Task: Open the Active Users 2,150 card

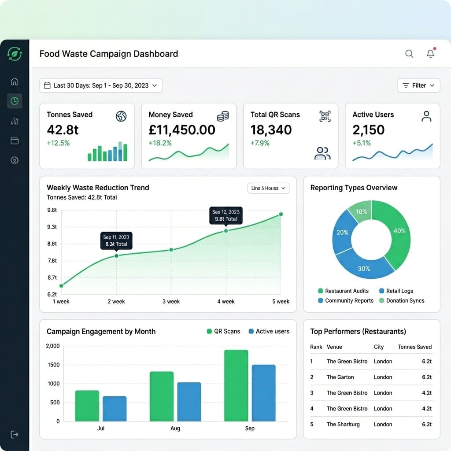Action: click(392, 136)
